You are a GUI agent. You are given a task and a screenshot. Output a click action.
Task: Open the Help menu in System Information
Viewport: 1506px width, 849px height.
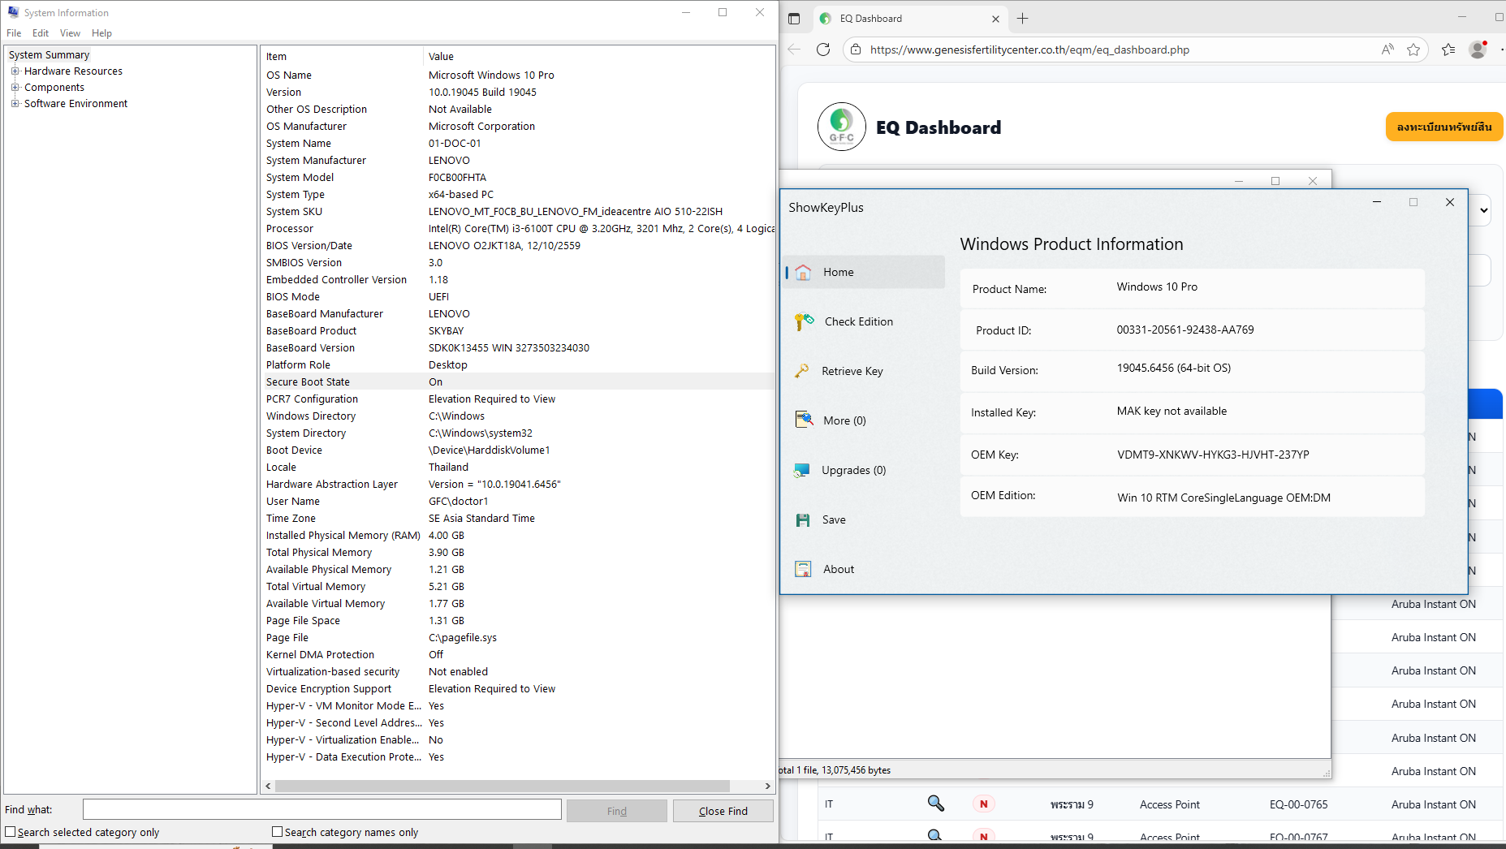(101, 33)
